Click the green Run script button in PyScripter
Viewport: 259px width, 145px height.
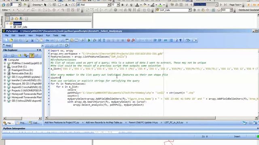89,40
